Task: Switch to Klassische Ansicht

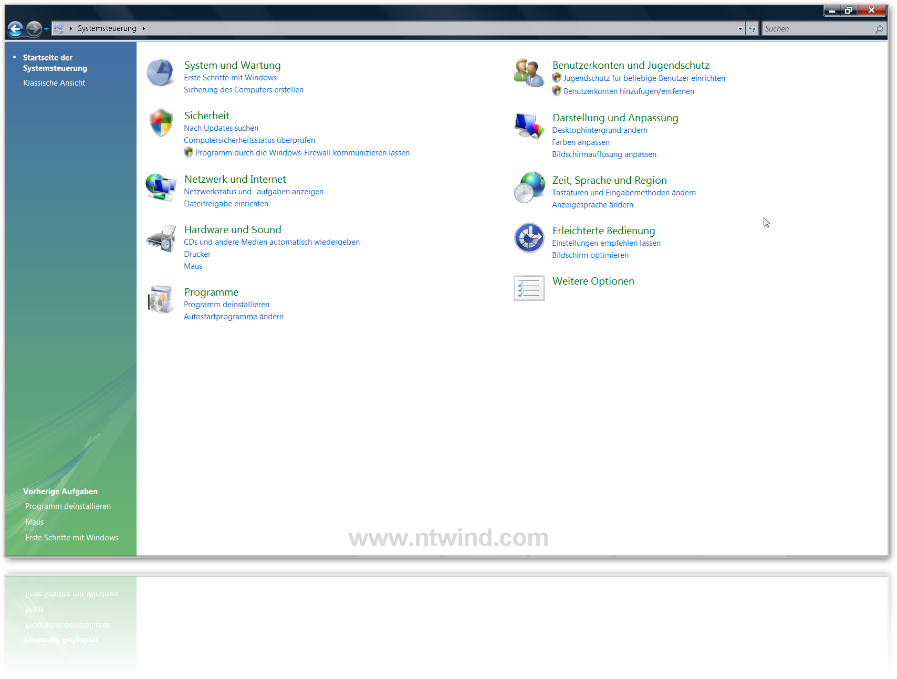Action: [54, 83]
